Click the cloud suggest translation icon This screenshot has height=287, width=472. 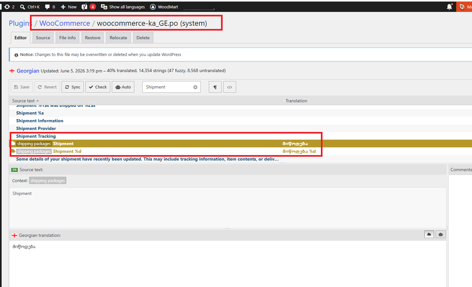pos(429,235)
